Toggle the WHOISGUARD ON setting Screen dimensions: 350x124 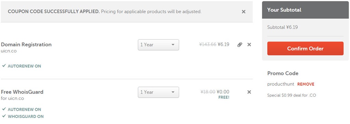23,116
